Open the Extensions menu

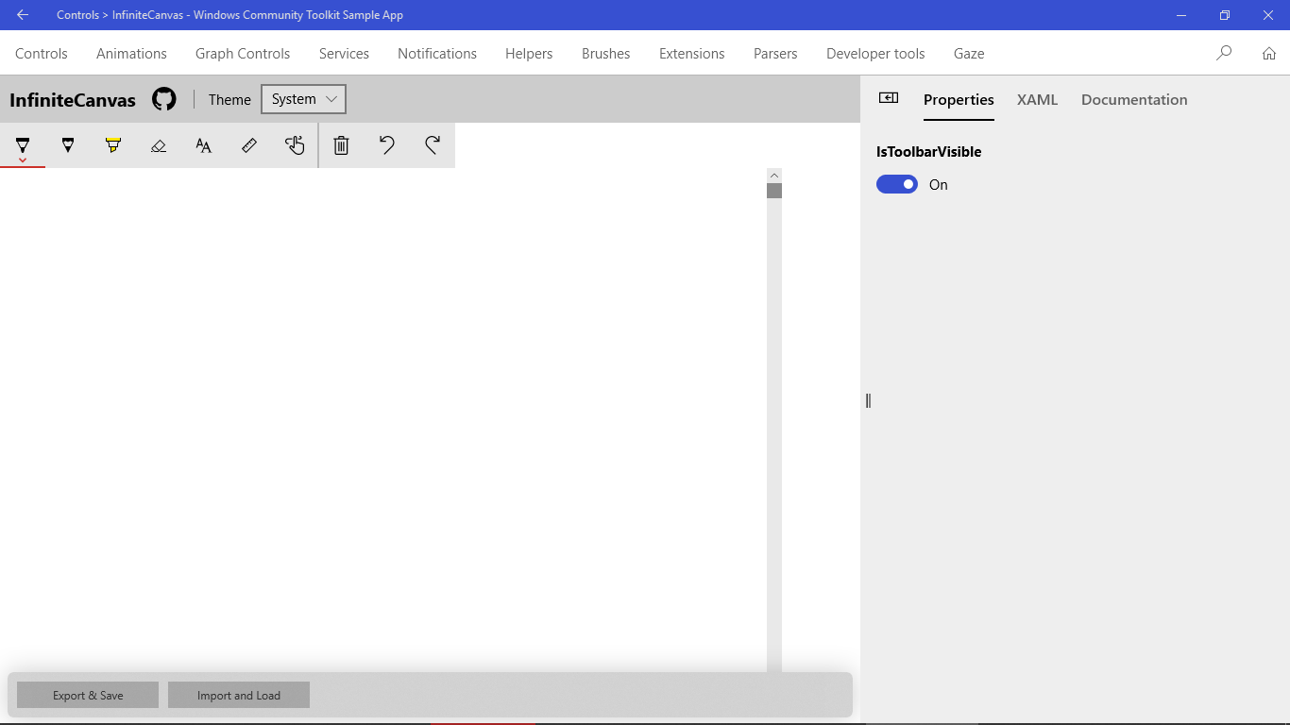pos(692,54)
